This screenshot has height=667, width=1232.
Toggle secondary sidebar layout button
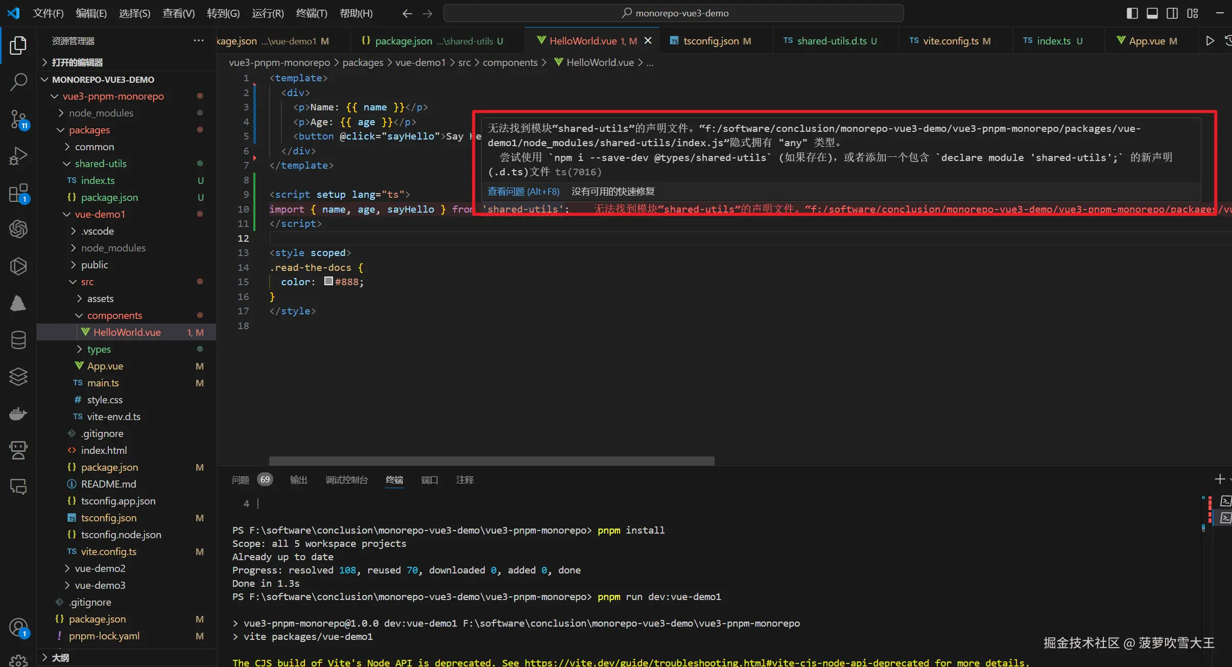tap(1172, 13)
